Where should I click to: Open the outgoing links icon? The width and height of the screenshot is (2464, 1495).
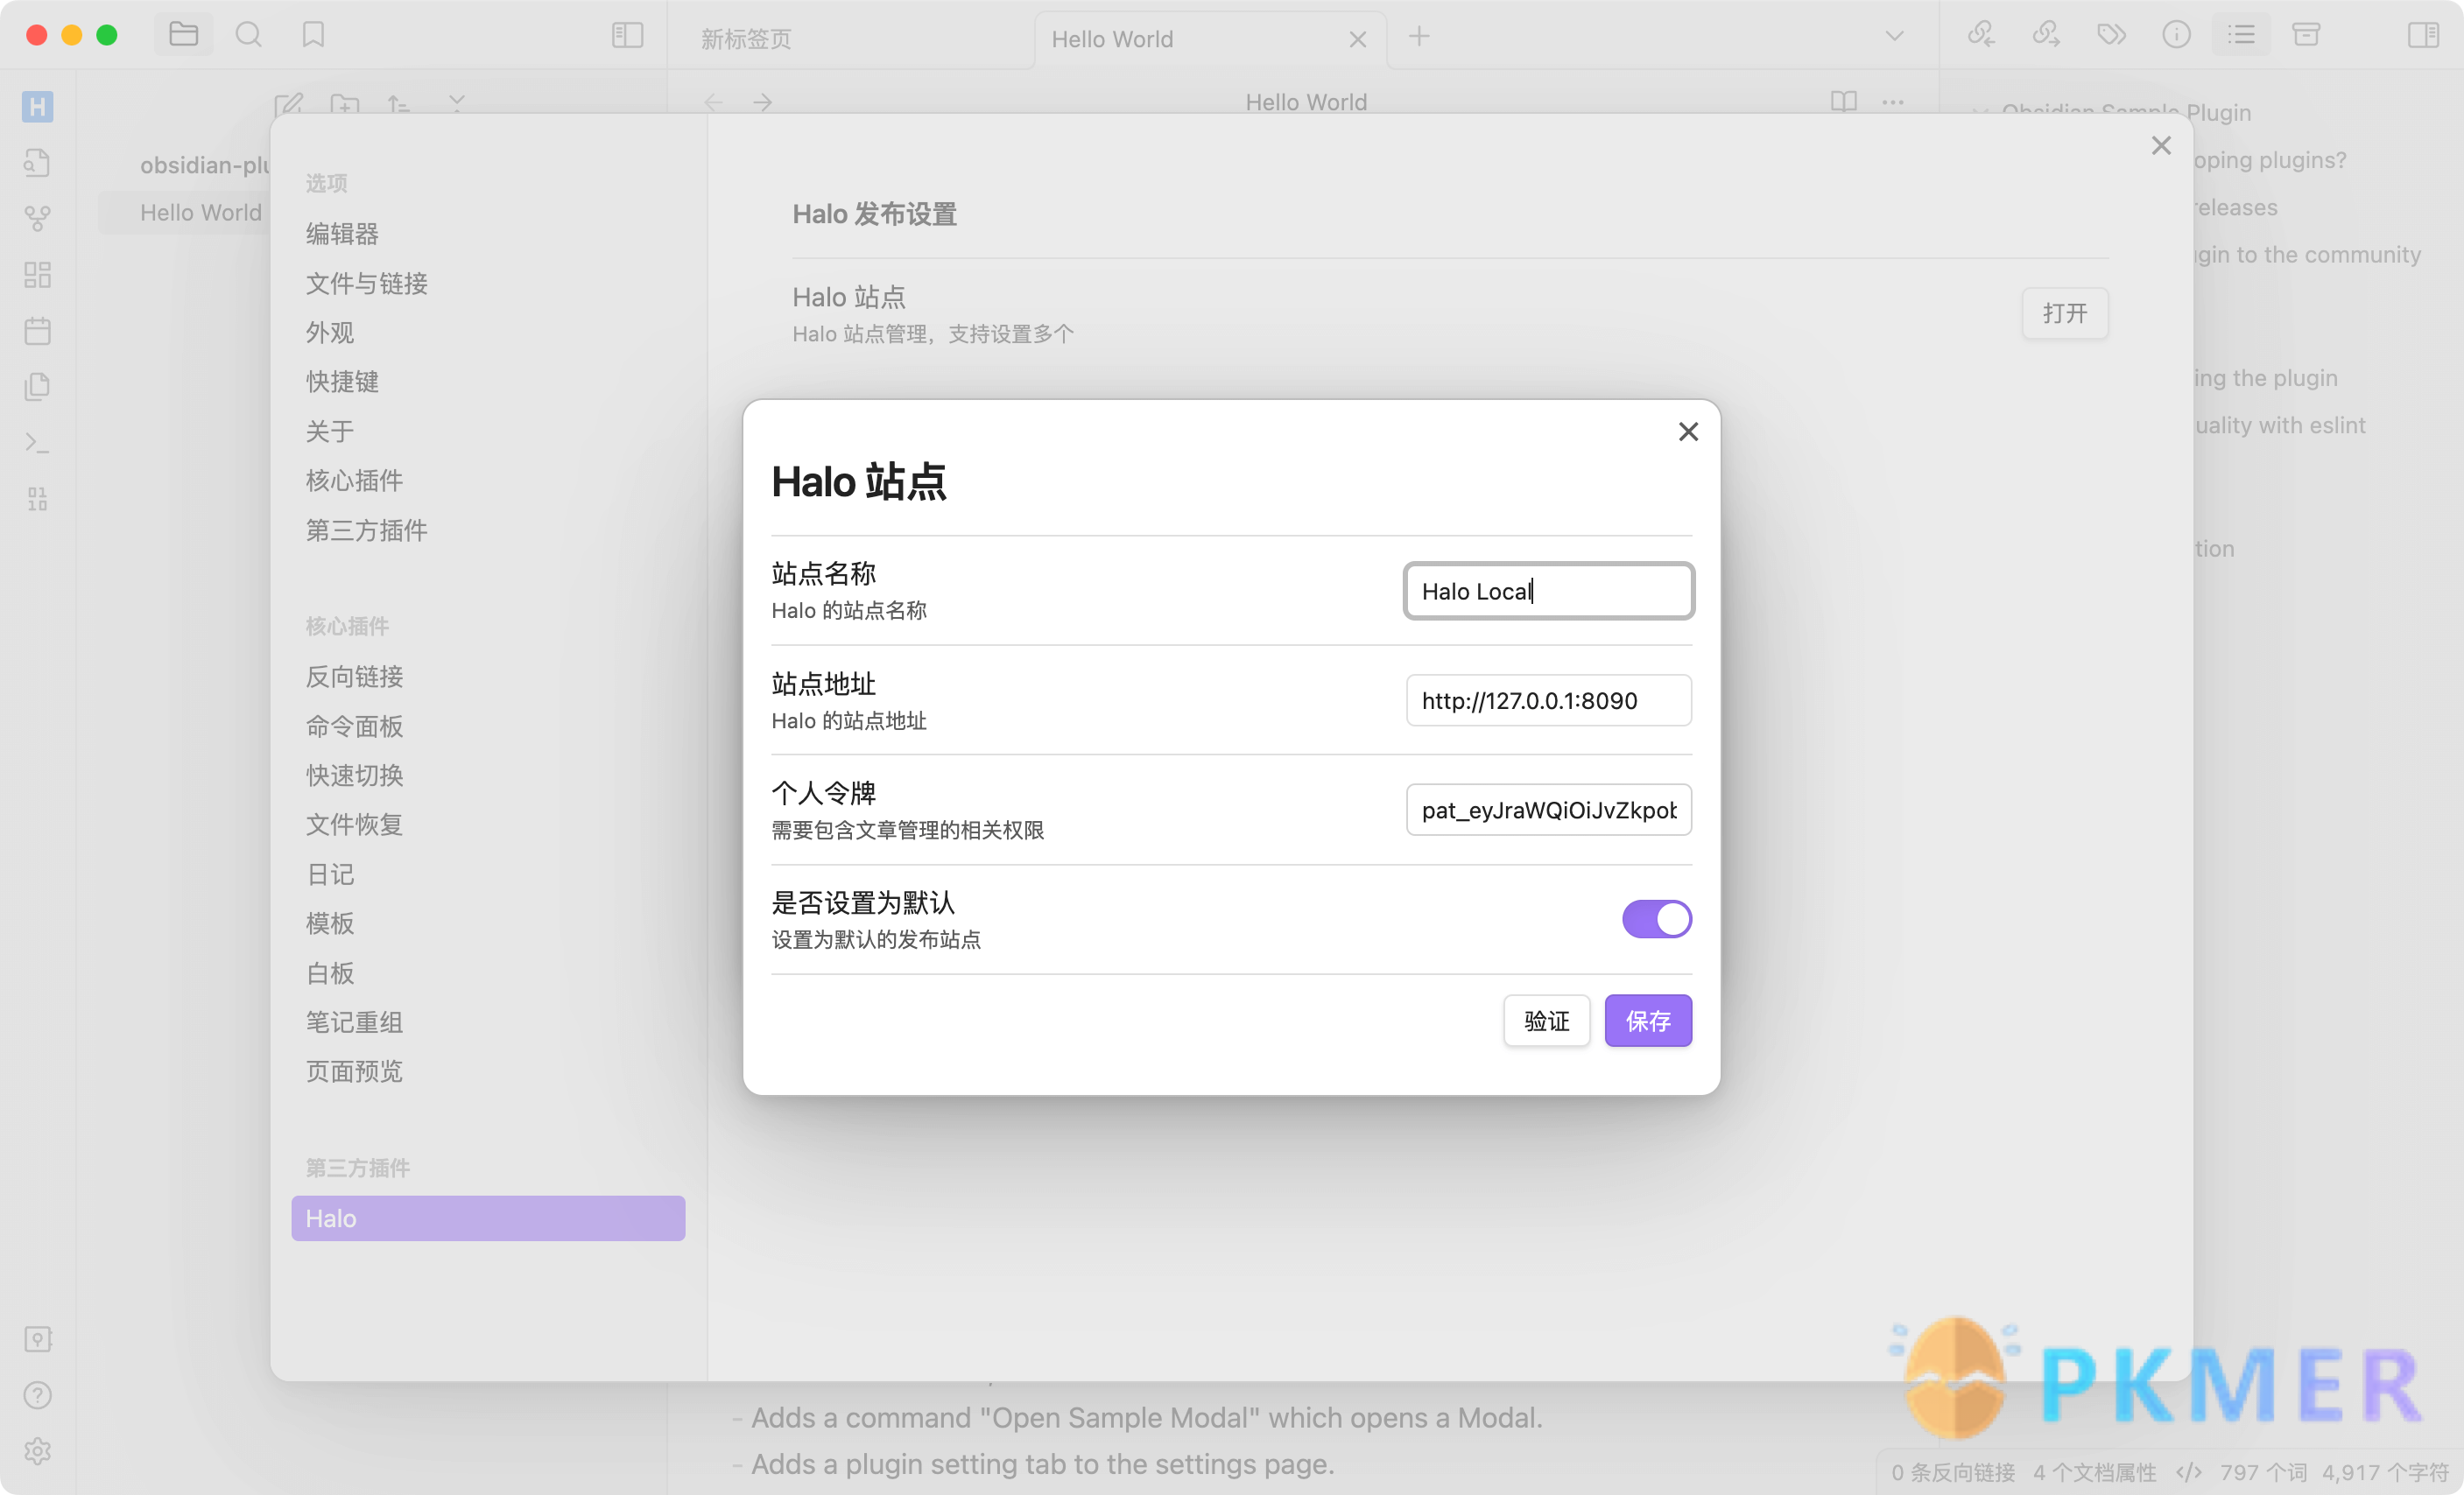click(2046, 35)
